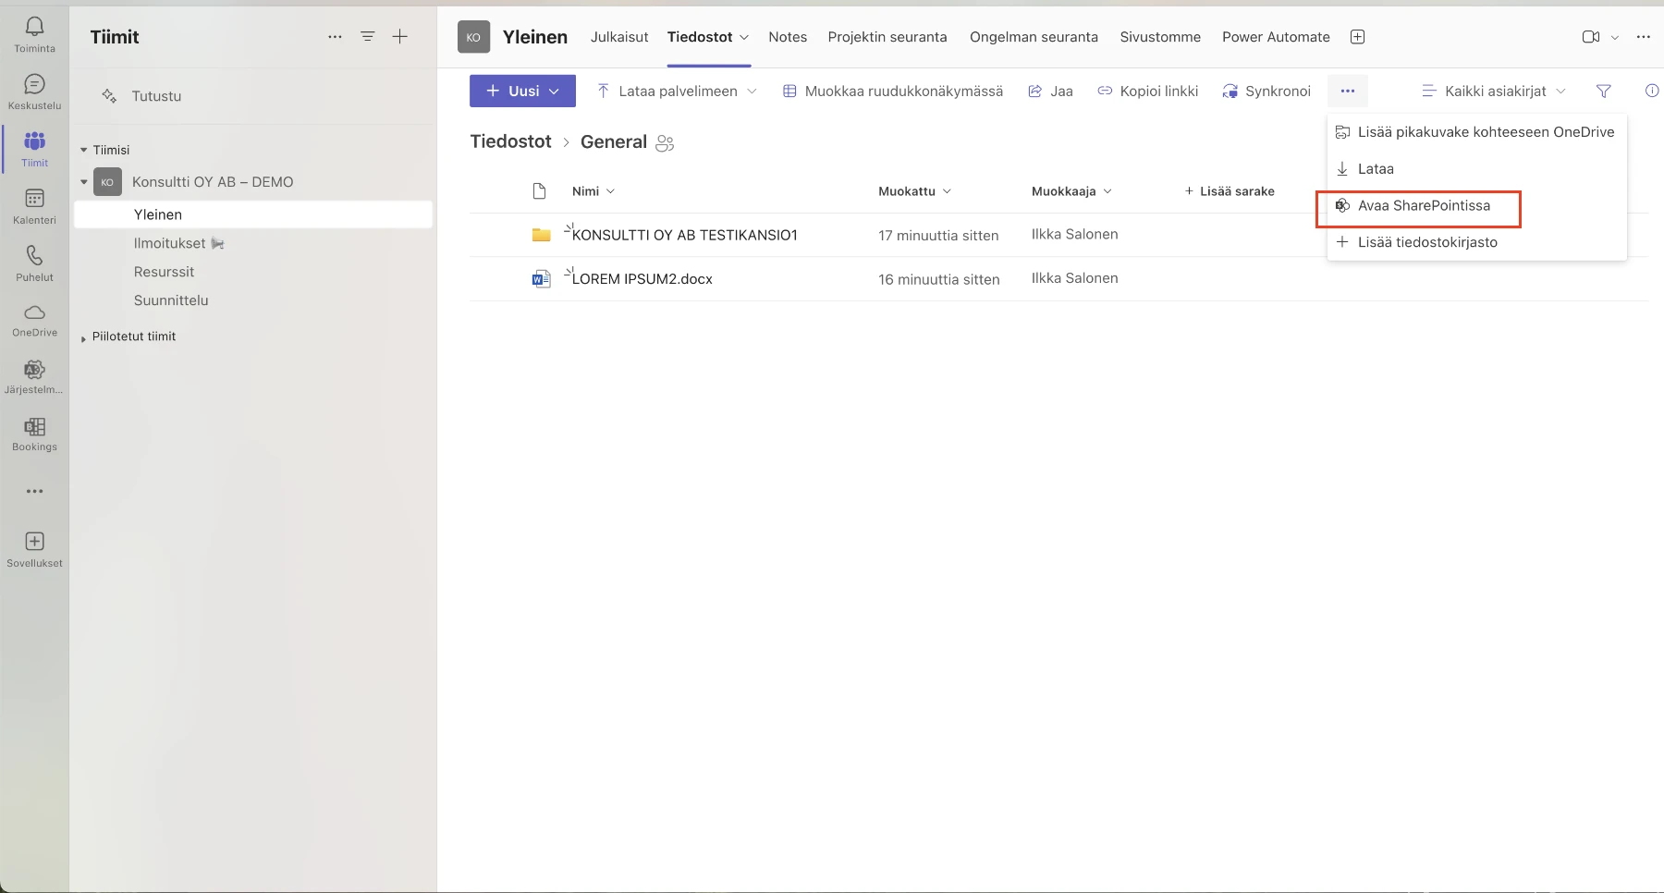The width and height of the screenshot is (1664, 893).
Task: Open details pane info icon
Action: click(1652, 91)
